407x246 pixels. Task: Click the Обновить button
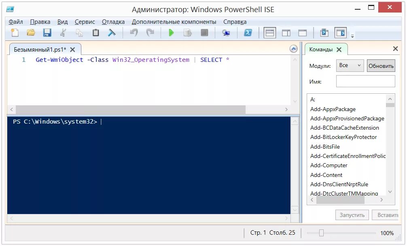381,66
